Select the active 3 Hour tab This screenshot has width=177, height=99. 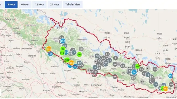[11, 5]
